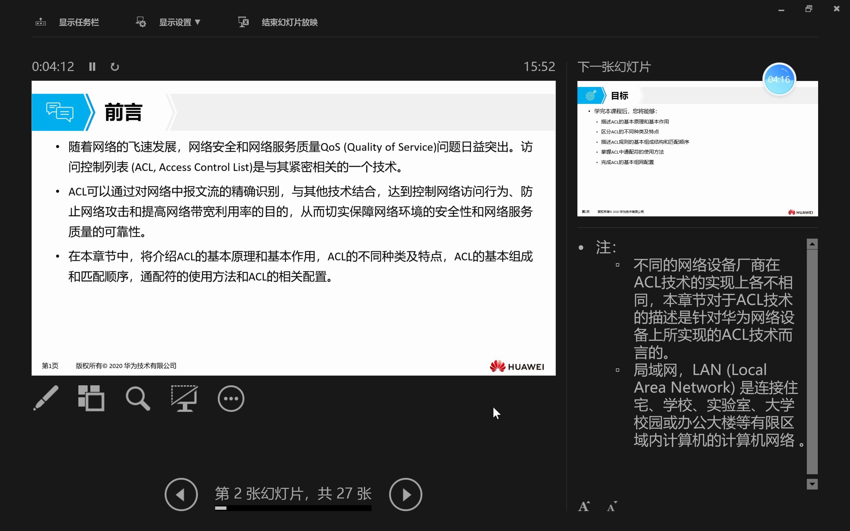The width and height of the screenshot is (850, 531).
Task: Click the slide progress bar
Action: [293, 508]
